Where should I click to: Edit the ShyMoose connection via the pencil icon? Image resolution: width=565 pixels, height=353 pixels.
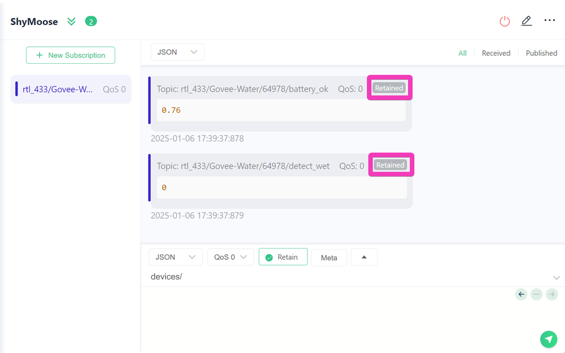(527, 21)
